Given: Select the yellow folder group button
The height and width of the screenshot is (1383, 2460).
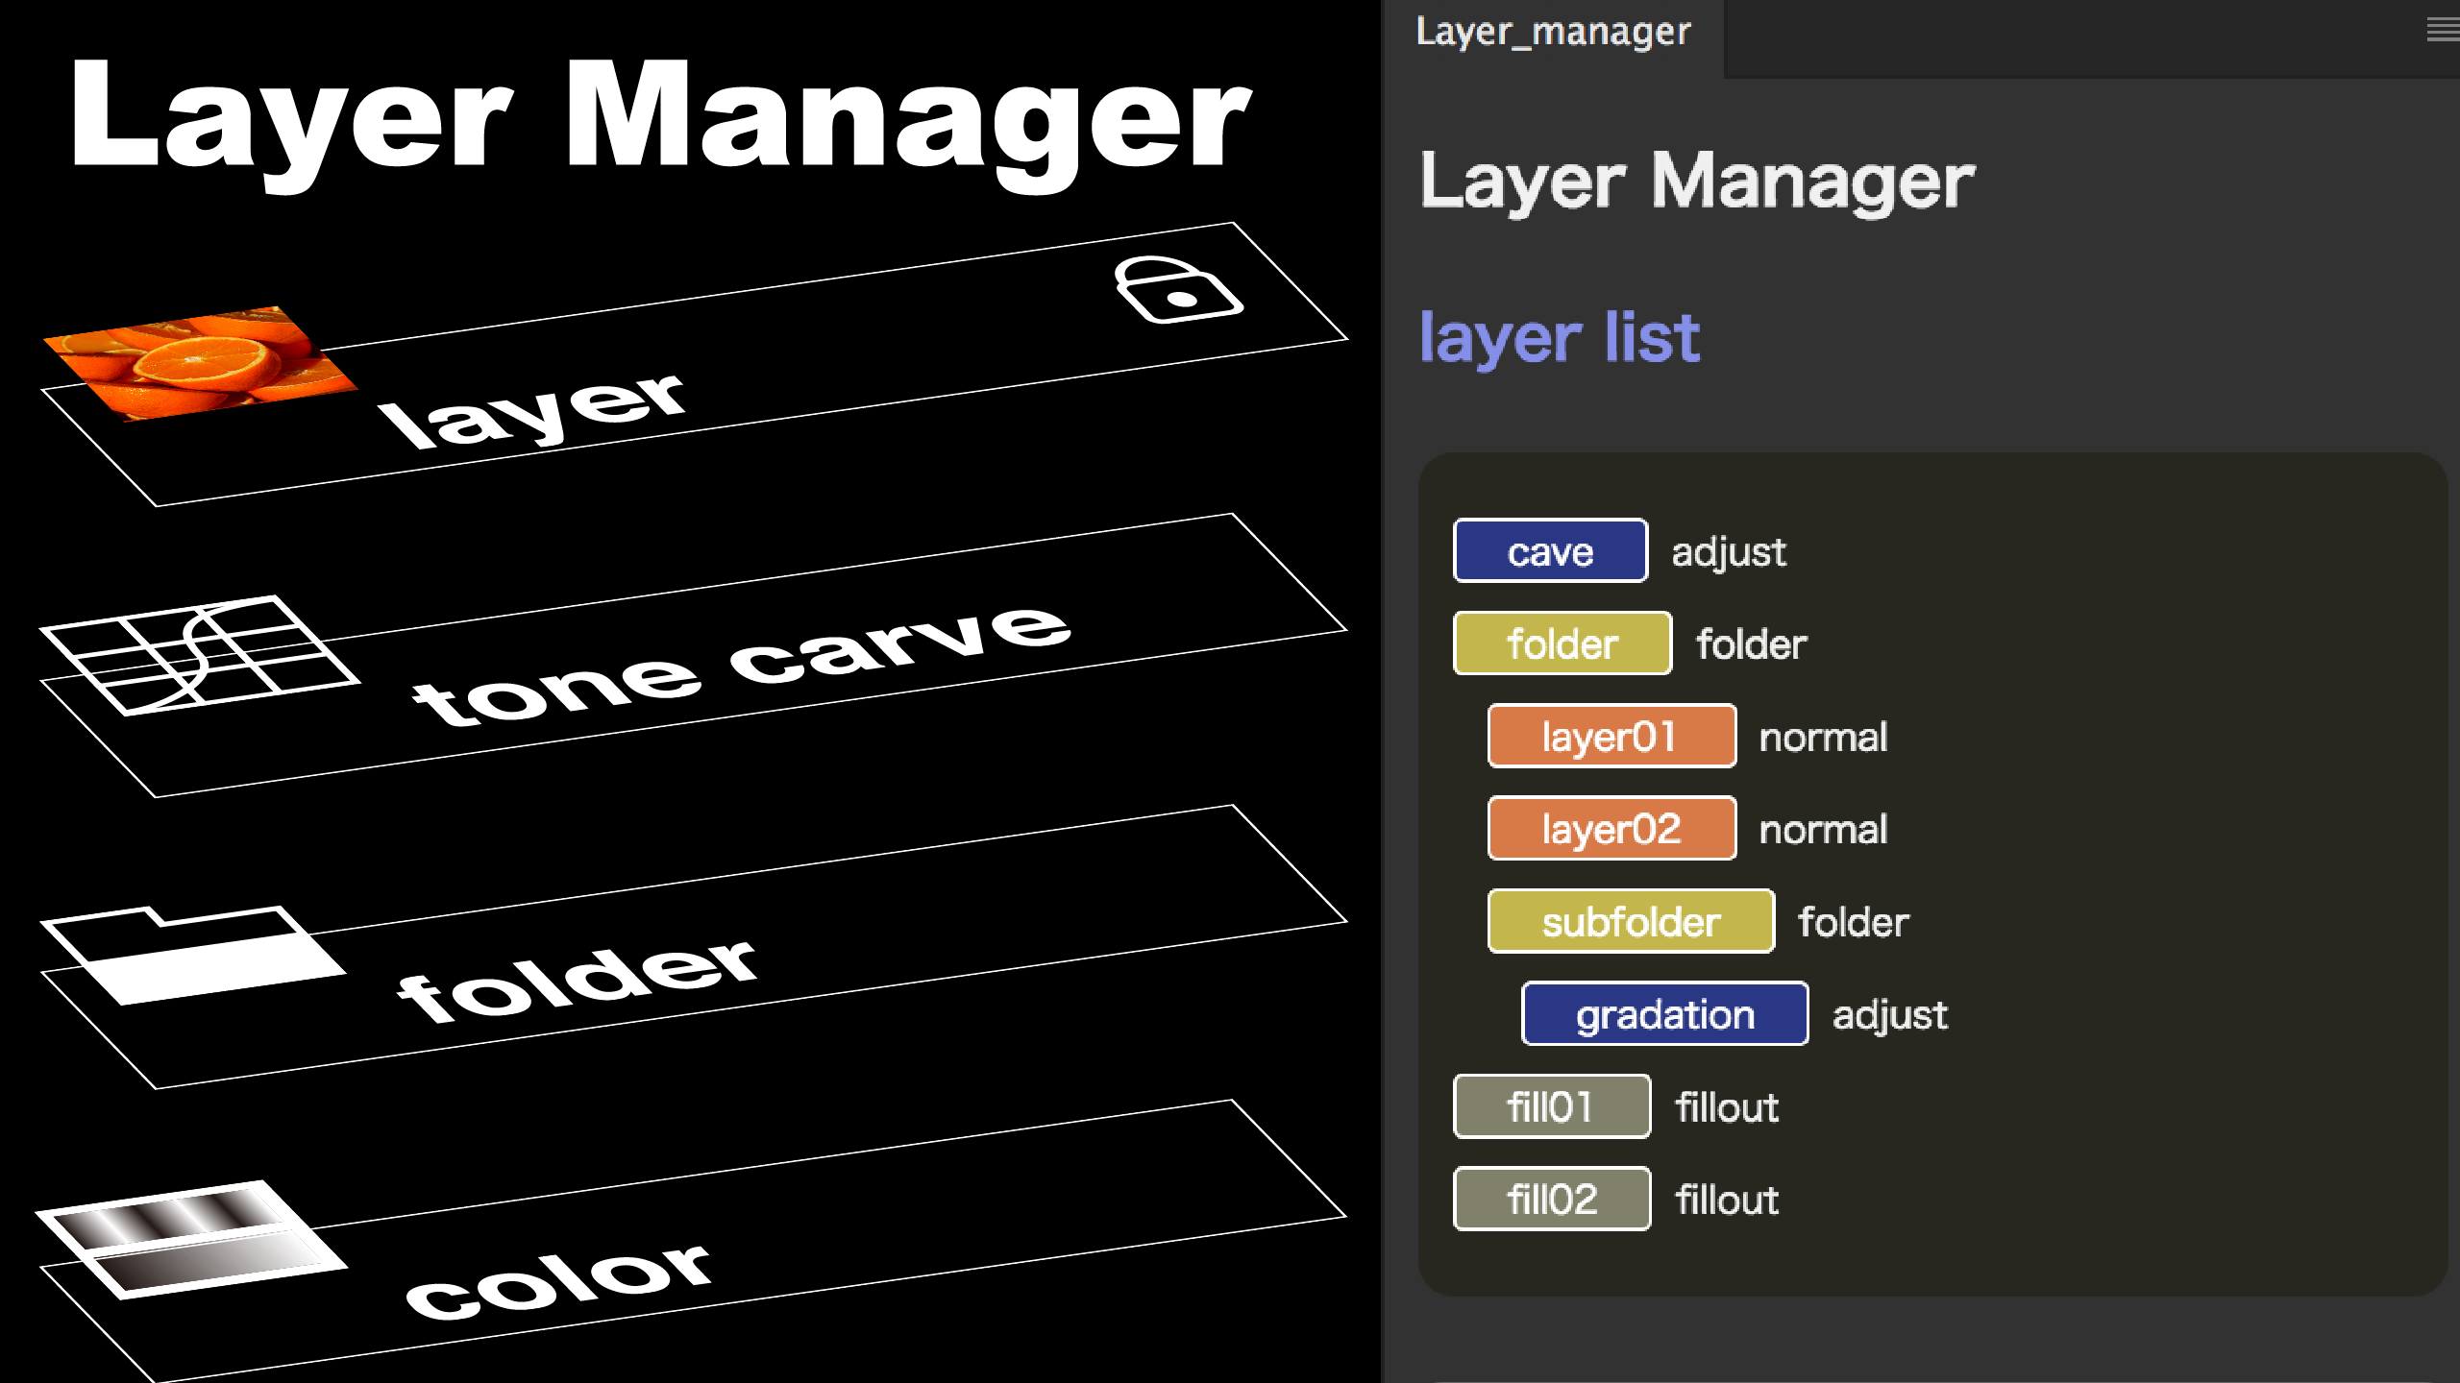Looking at the screenshot, I should coord(1562,643).
